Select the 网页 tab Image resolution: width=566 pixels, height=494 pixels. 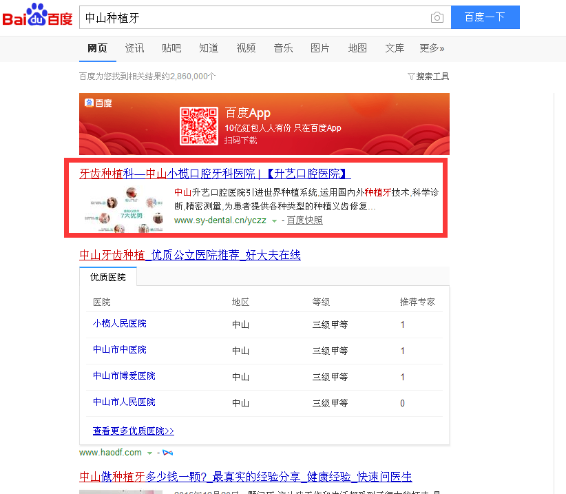[98, 48]
